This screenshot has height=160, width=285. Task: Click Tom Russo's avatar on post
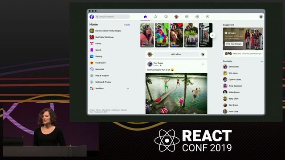(x=150, y=64)
